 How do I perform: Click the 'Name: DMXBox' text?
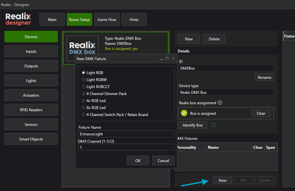point(118,44)
